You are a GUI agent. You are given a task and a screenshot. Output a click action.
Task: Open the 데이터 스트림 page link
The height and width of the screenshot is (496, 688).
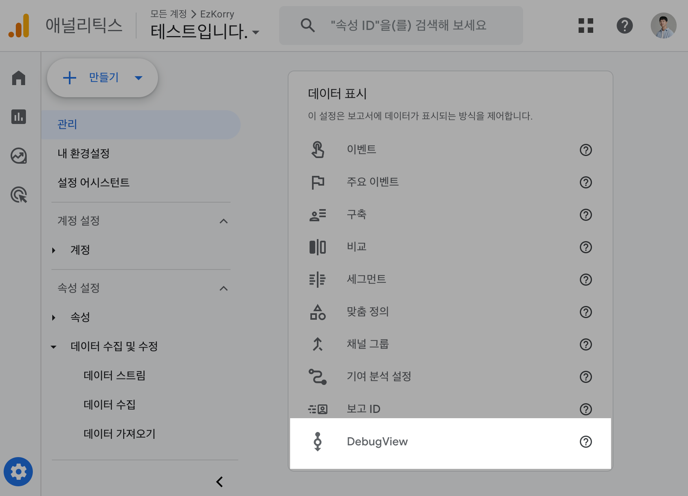[x=115, y=375]
